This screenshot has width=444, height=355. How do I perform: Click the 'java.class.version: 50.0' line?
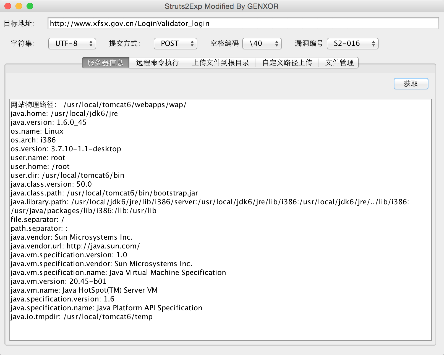pyautogui.click(x=51, y=184)
